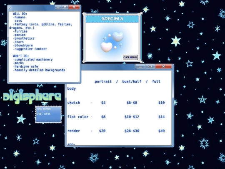Click the digisphere logo

tap(32, 96)
